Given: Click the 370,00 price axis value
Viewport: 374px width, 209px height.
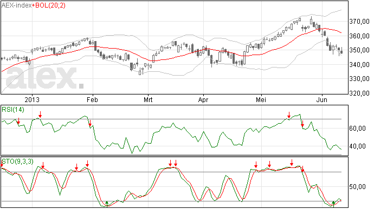Looking at the screenshot, I should (359, 22).
